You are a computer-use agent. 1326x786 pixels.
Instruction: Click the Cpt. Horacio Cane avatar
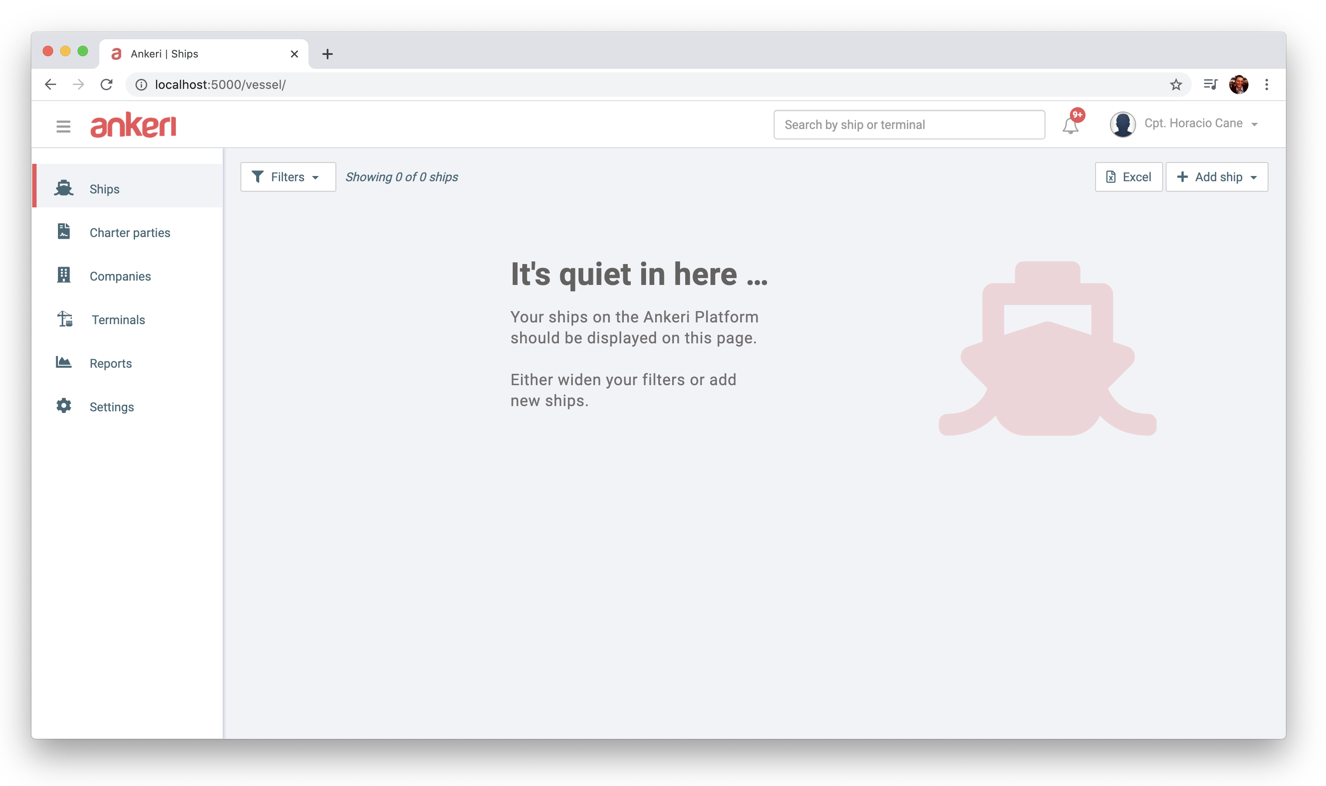point(1122,125)
